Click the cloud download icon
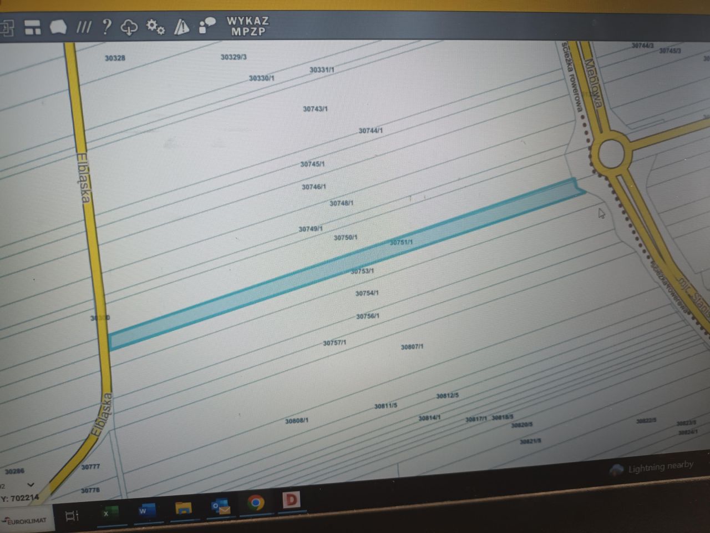 pyautogui.click(x=129, y=27)
